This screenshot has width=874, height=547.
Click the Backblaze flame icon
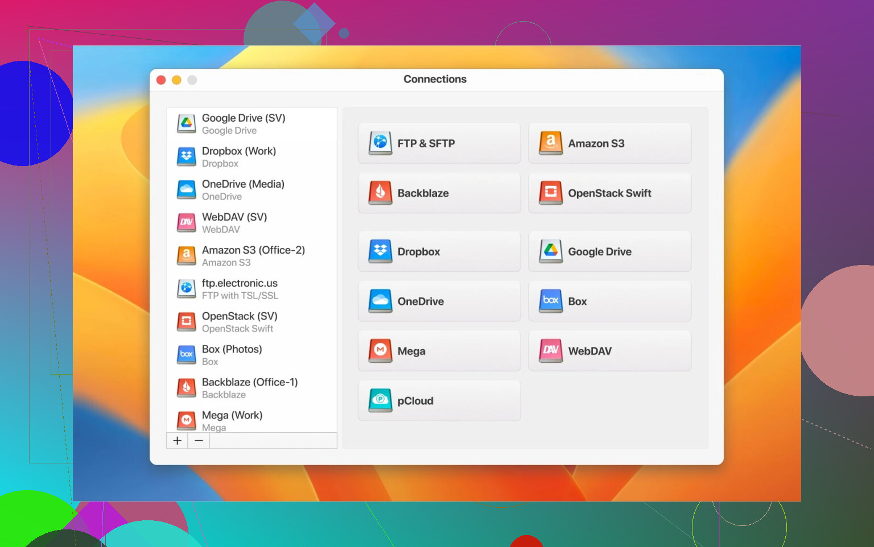pyautogui.click(x=380, y=193)
